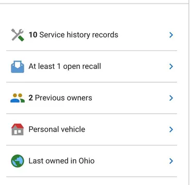Expand the Personal vehicle row chevron
This screenshot has width=194, height=185.
coord(171,129)
